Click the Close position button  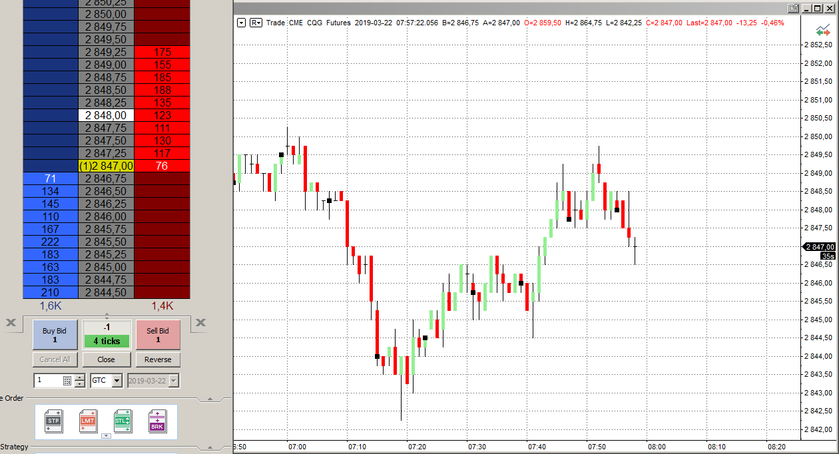pos(106,359)
